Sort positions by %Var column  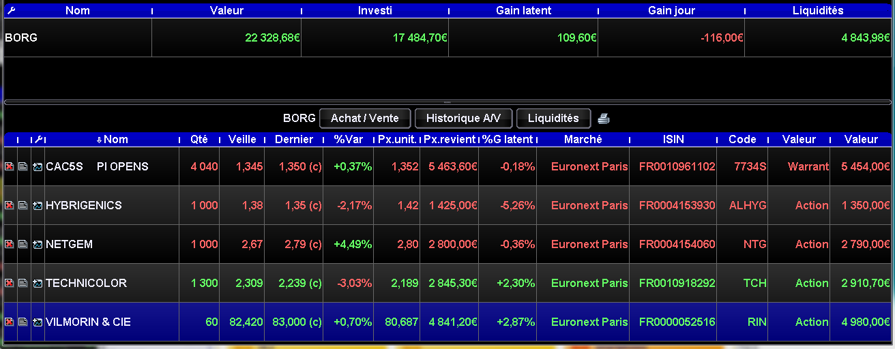pos(348,139)
